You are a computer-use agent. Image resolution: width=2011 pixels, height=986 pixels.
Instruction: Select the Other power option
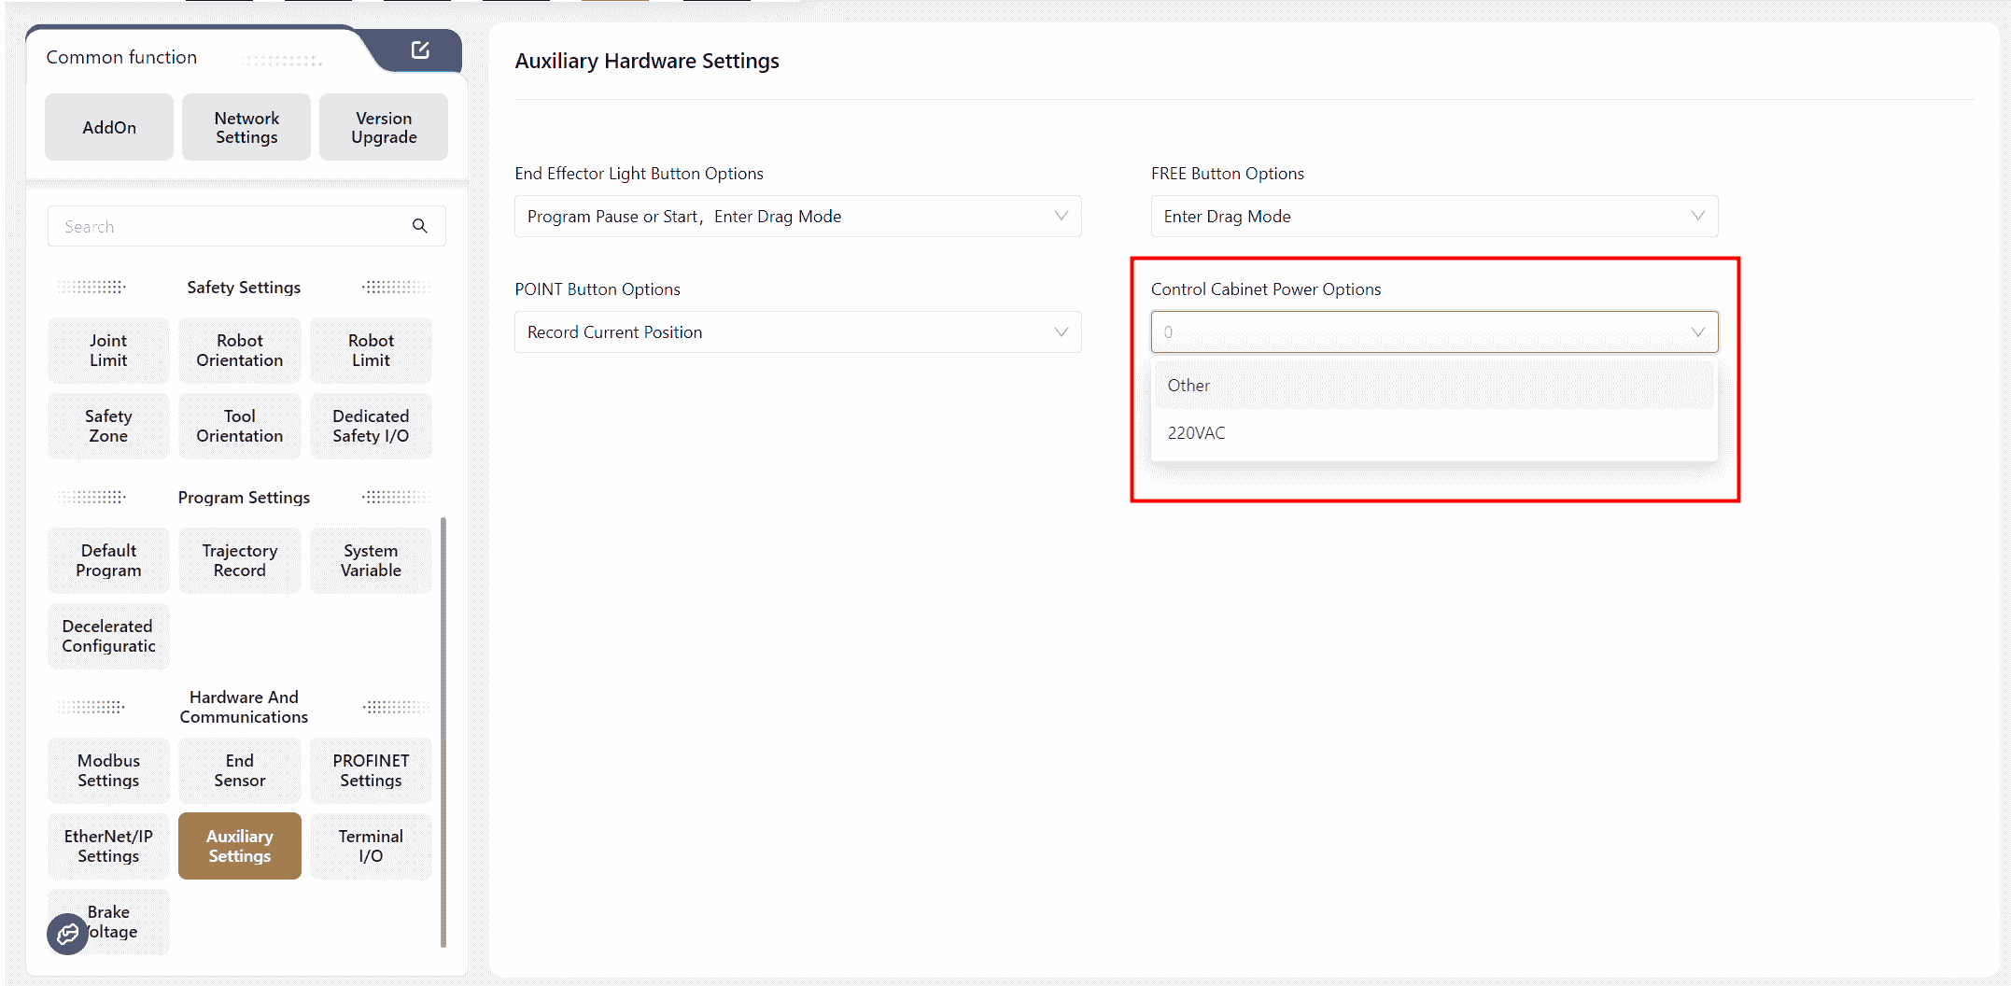[1188, 386]
